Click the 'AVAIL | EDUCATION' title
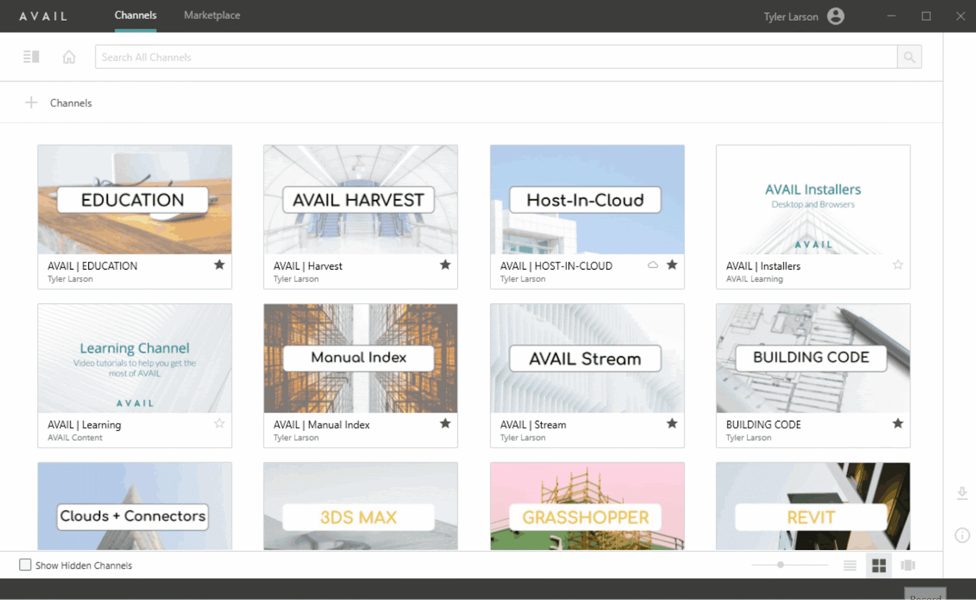Screen dimensions: 976x600 click(x=93, y=266)
